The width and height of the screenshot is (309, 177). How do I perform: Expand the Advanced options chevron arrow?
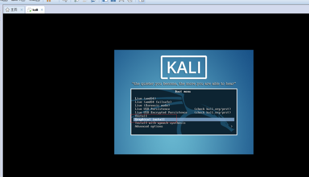232,126
